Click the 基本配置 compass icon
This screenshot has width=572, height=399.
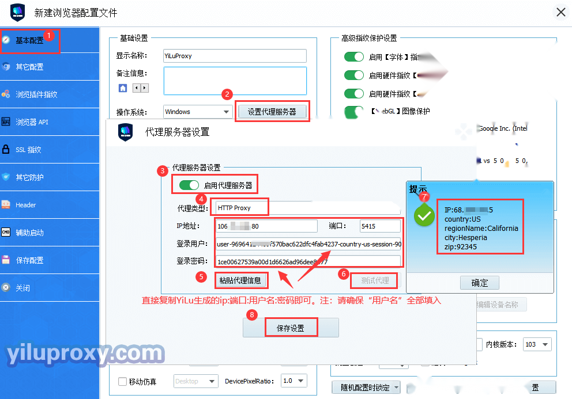point(6,40)
